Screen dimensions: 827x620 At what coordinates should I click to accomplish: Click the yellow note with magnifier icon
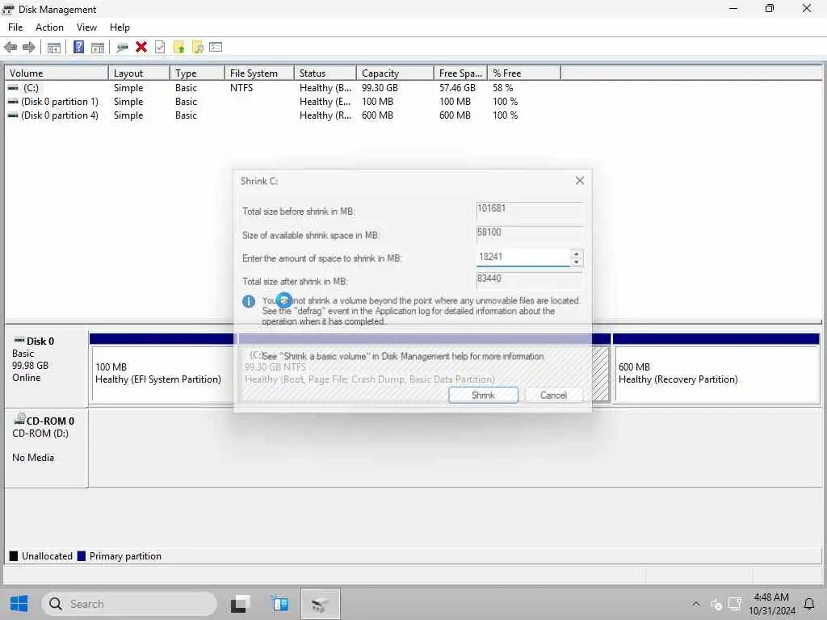click(198, 48)
